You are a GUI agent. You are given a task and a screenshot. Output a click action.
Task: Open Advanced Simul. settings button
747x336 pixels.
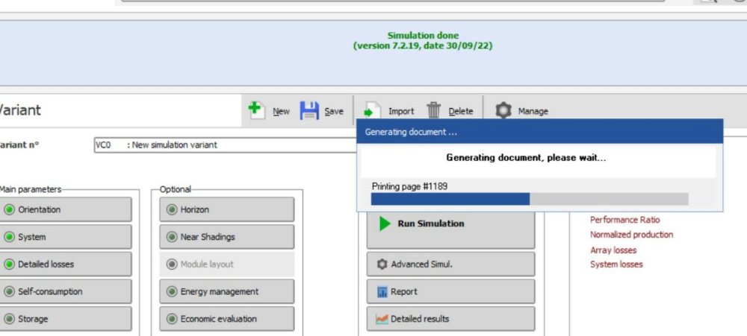(x=450, y=264)
